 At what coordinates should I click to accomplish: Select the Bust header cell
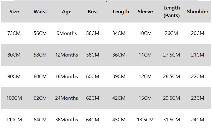[x=93, y=12]
